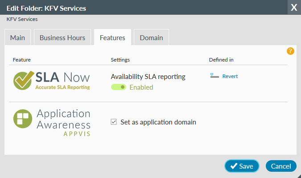
Task: Select the Features tab
Action: click(x=112, y=37)
